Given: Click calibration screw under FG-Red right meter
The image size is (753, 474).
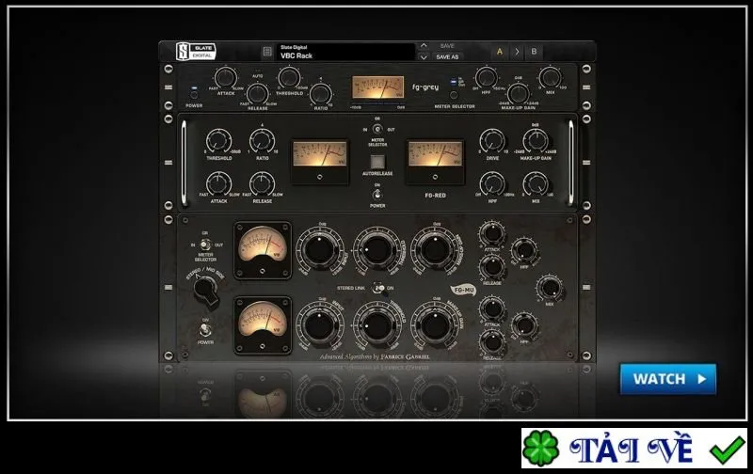Looking at the screenshot, I should coord(435,177).
